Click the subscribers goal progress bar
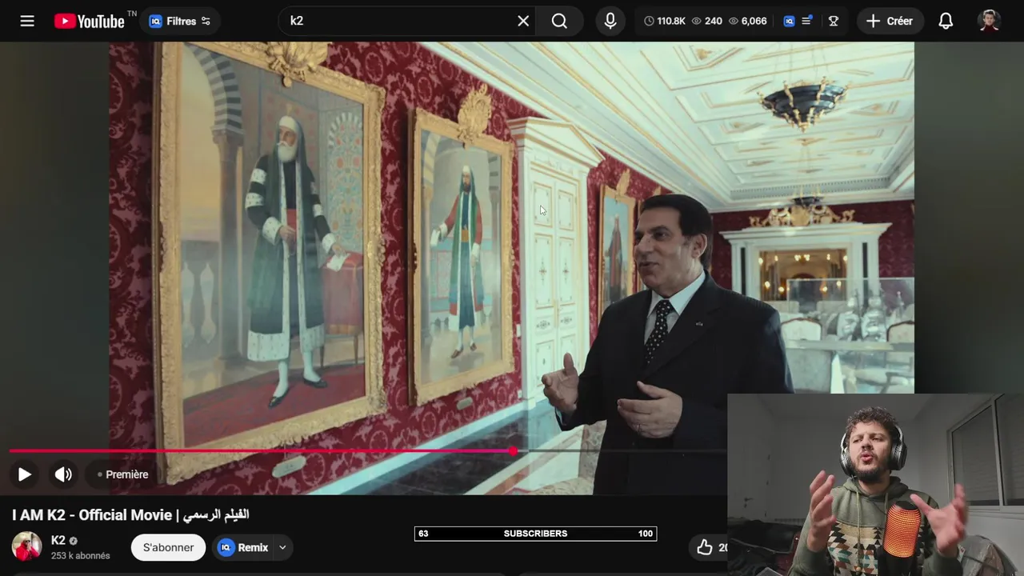 coord(535,534)
